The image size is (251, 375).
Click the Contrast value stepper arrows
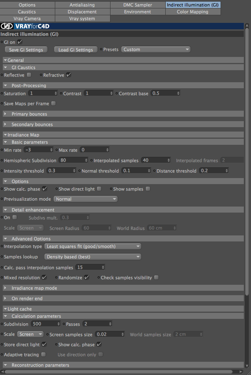tap(111, 93)
